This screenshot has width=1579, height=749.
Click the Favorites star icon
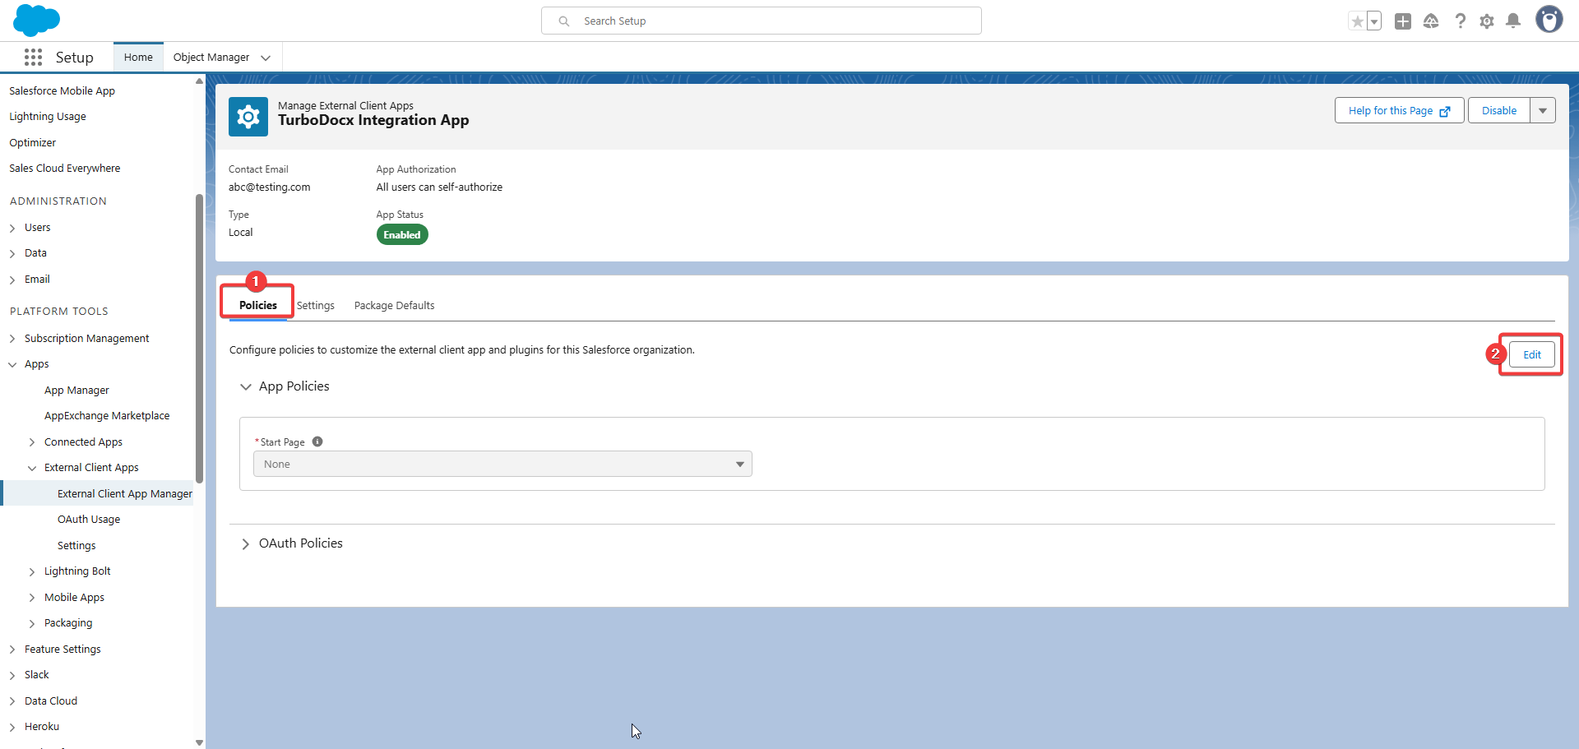pos(1357,21)
